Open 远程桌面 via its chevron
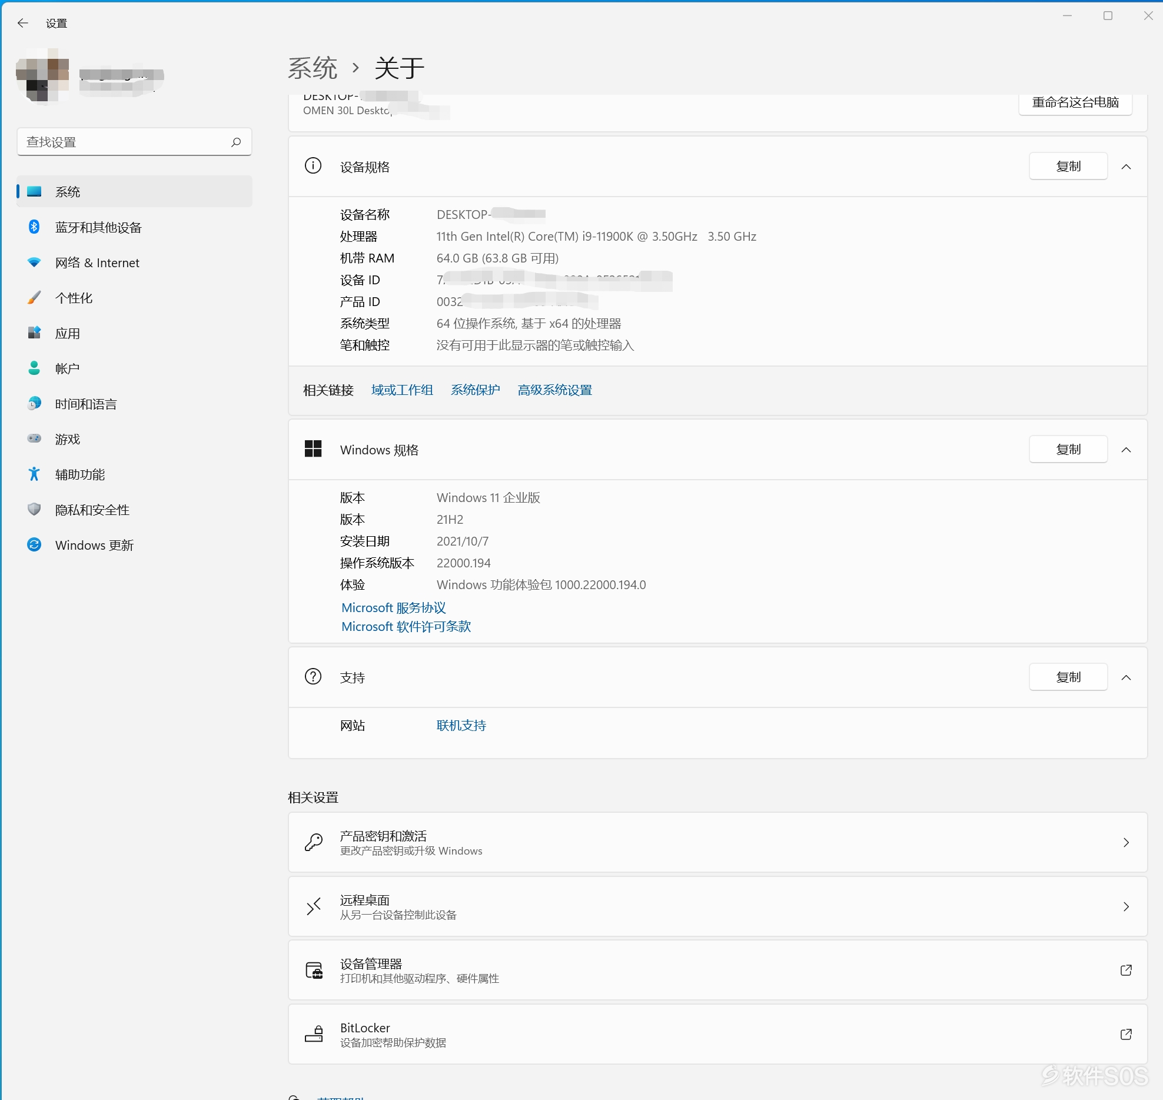 [x=1126, y=906]
